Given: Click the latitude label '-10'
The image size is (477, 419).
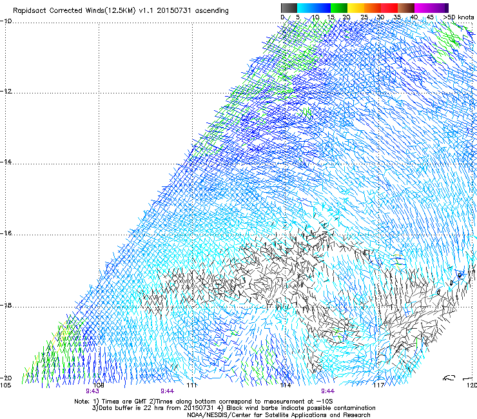Looking at the screenshot, I should click(6, 21).
